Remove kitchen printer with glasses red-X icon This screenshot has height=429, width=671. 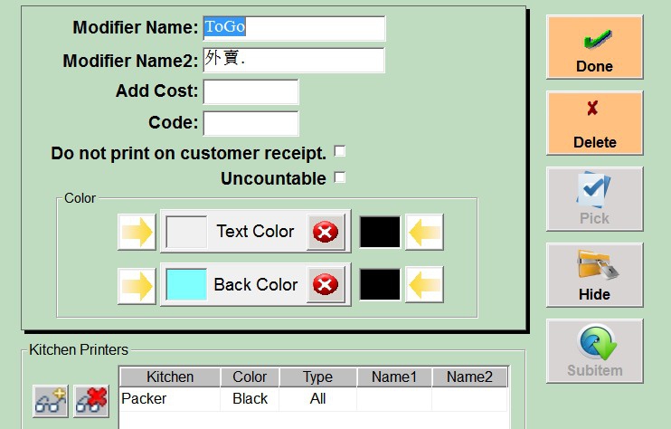coord(91,402)
